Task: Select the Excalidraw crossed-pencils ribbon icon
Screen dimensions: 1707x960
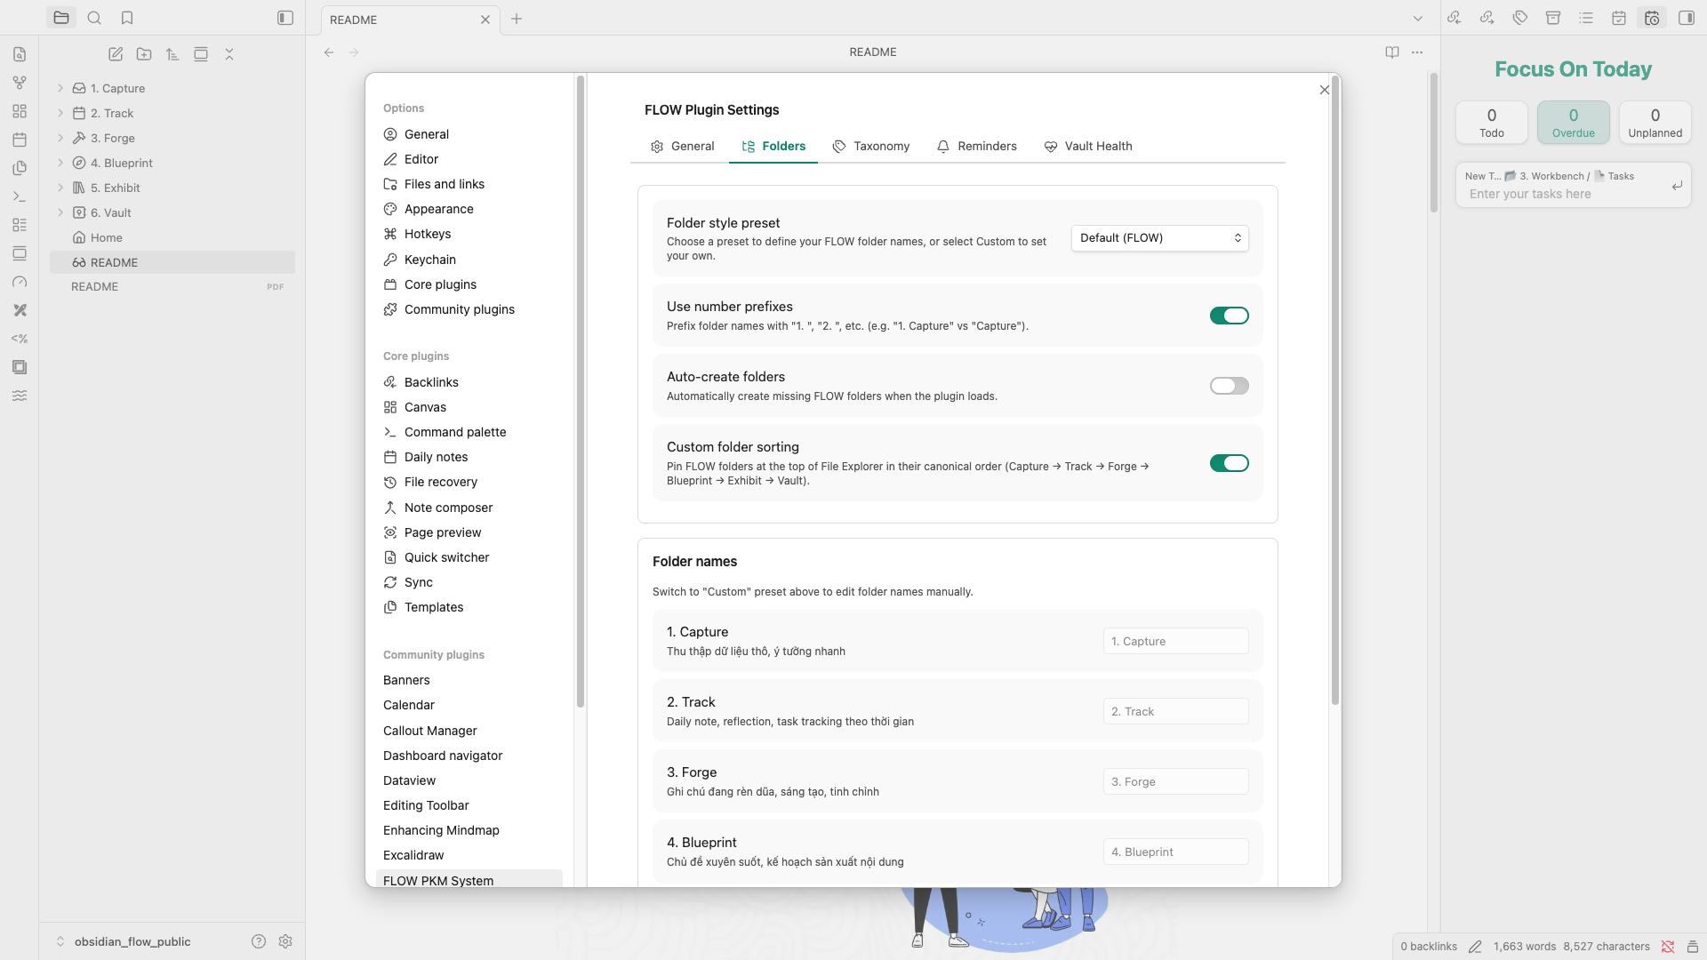Action: [20, 310]
